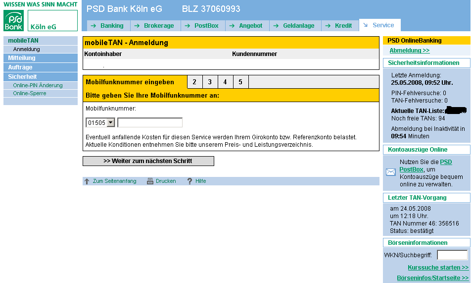
Task: Open Börseninfos/Startseite >> link
Action: coord(432,278)
